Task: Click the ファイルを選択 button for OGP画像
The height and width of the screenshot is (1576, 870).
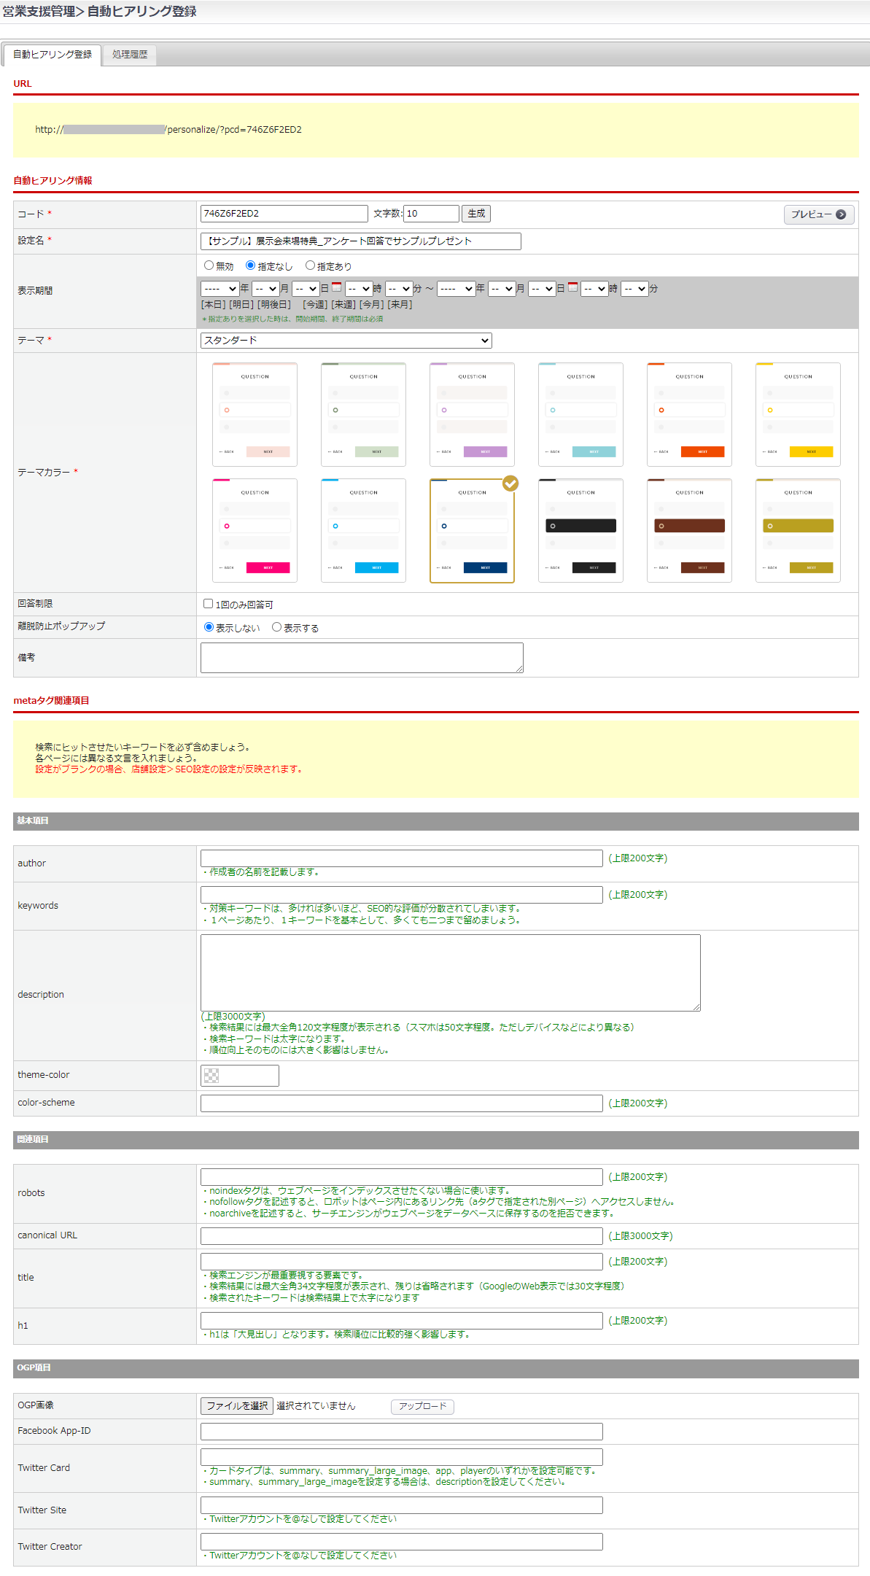Action: (x=237, y=1405)
